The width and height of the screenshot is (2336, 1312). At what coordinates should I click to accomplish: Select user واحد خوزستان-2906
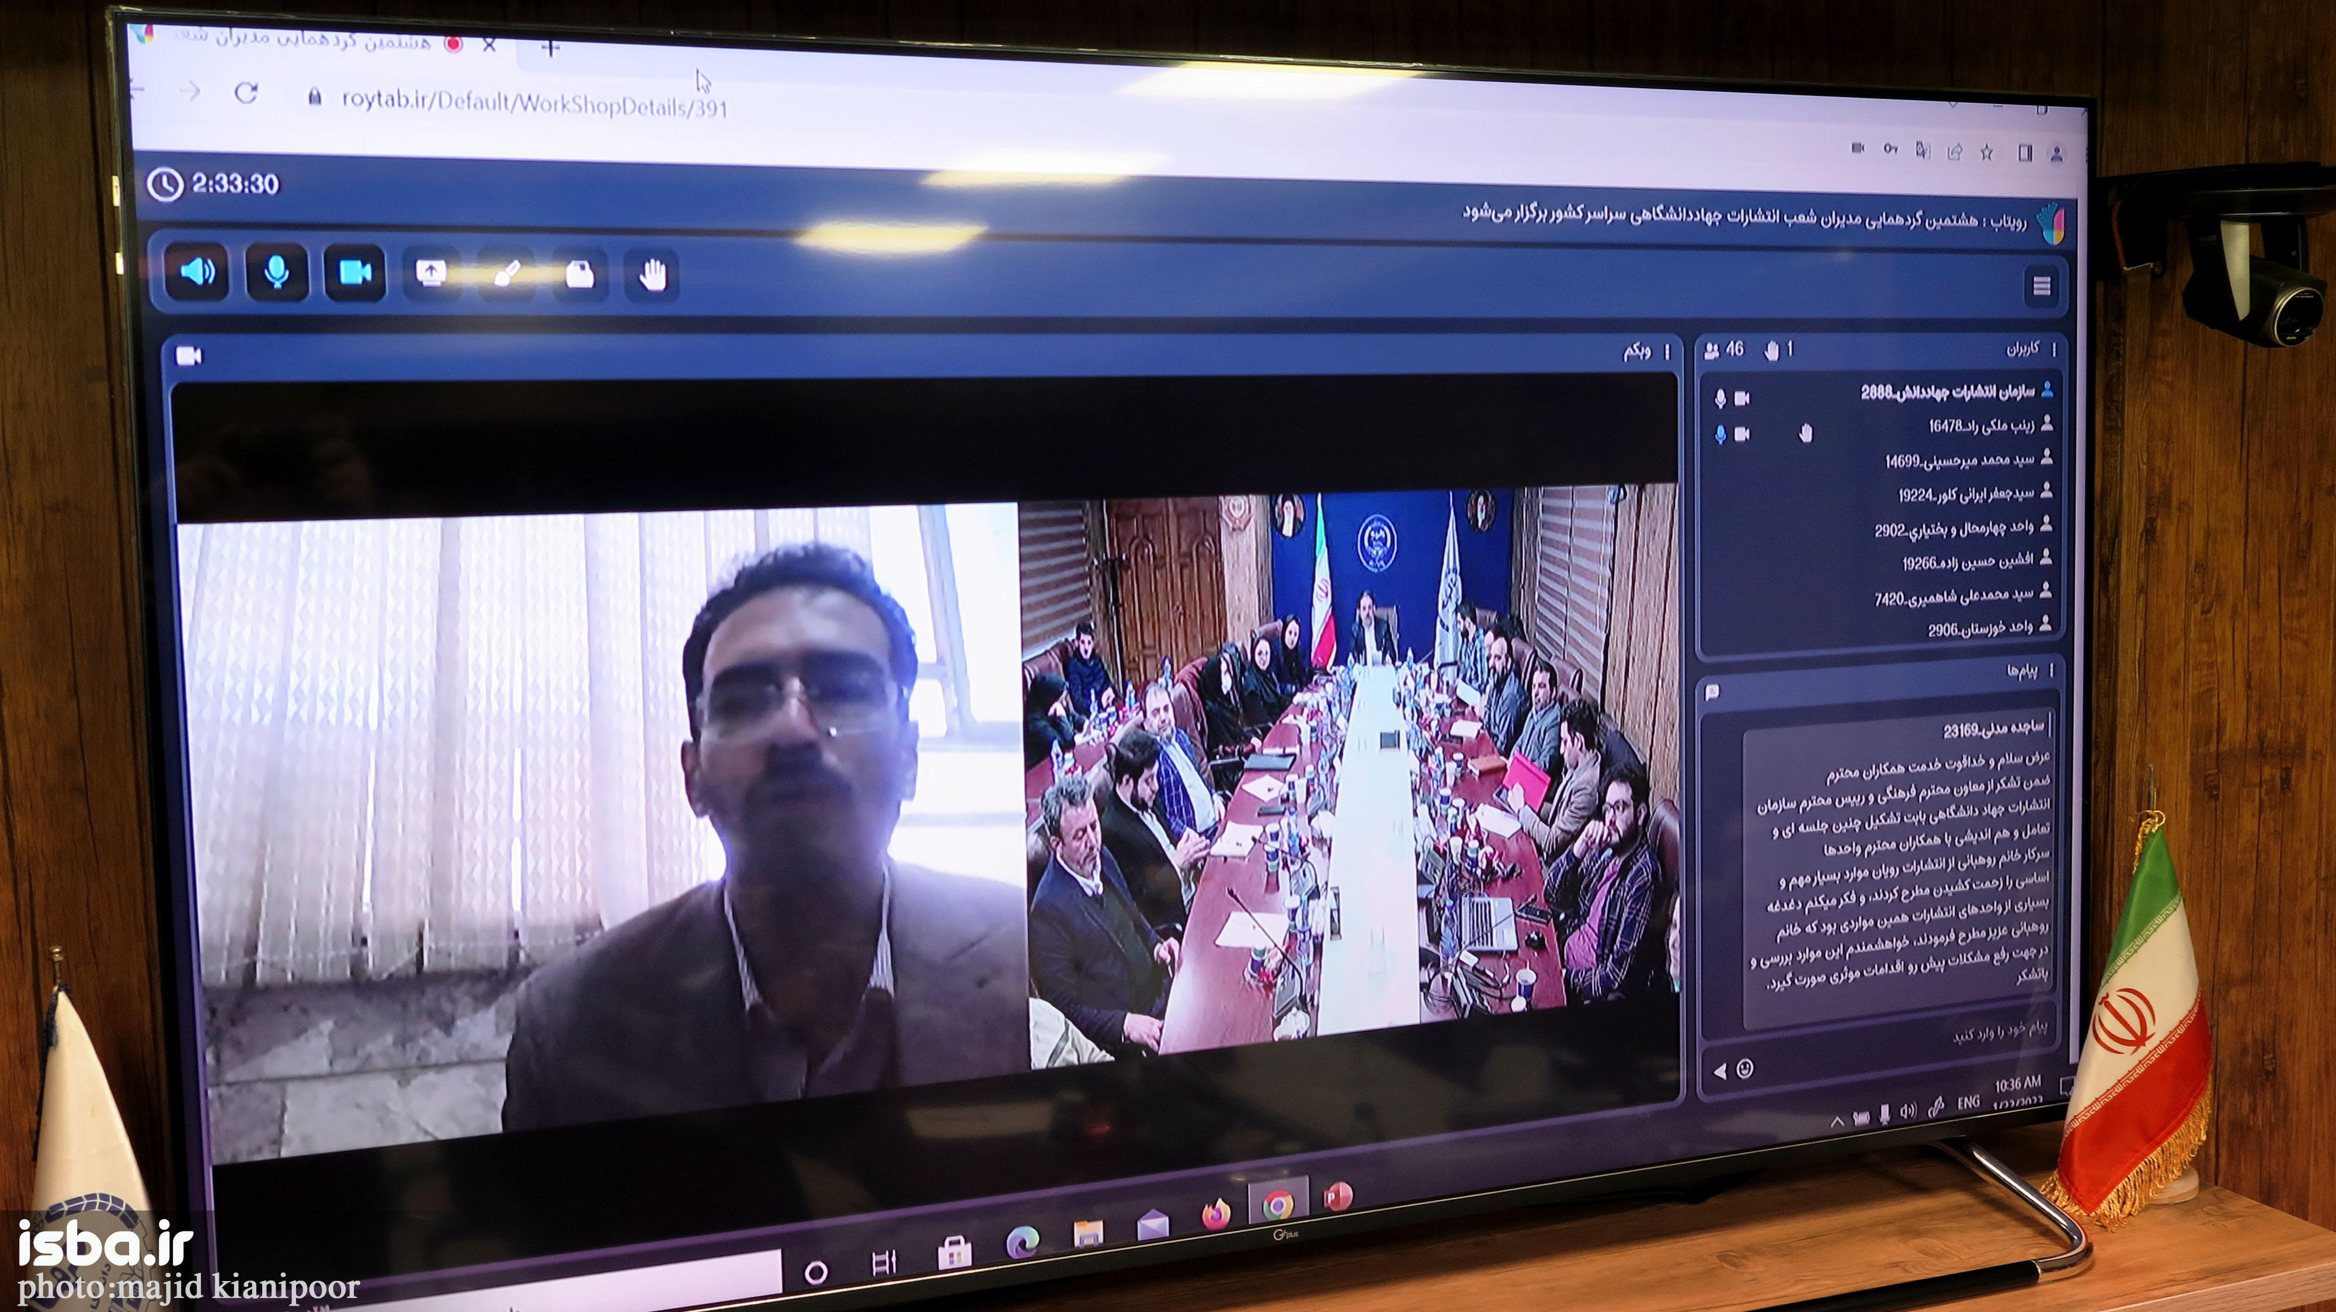tap(1980, 628)
